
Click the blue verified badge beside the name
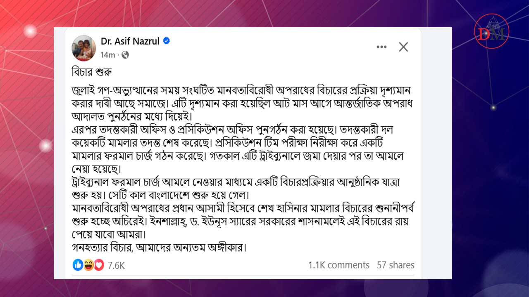pyautogui.click(x=167, y=41)
